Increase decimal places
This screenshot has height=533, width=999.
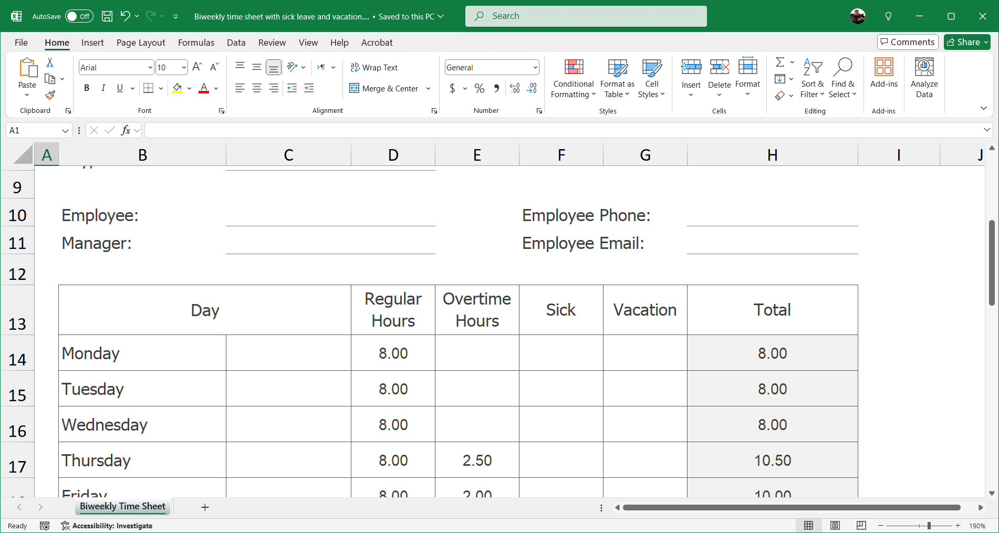pyautogui.click(x=514, y=88)
